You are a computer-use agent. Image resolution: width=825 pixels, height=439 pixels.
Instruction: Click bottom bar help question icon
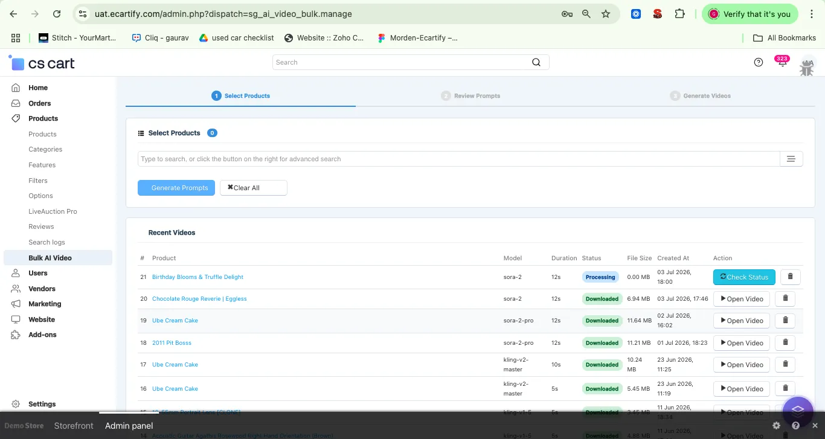[x=795, y=426]
